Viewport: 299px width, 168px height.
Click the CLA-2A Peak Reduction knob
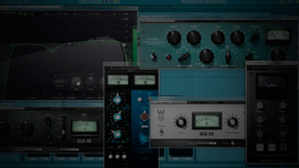[x=232, y=122]
